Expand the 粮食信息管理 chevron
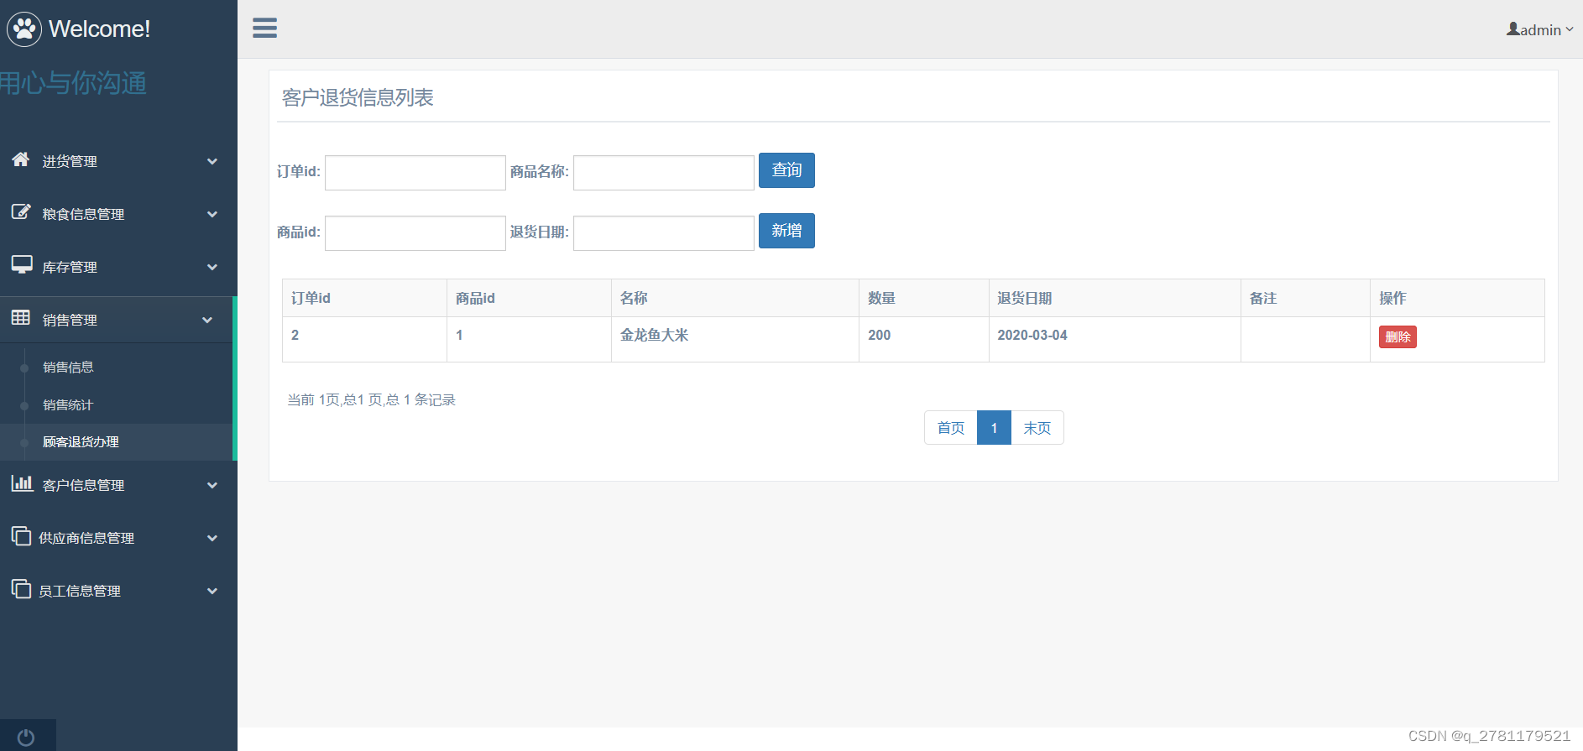 pos(212,214)
